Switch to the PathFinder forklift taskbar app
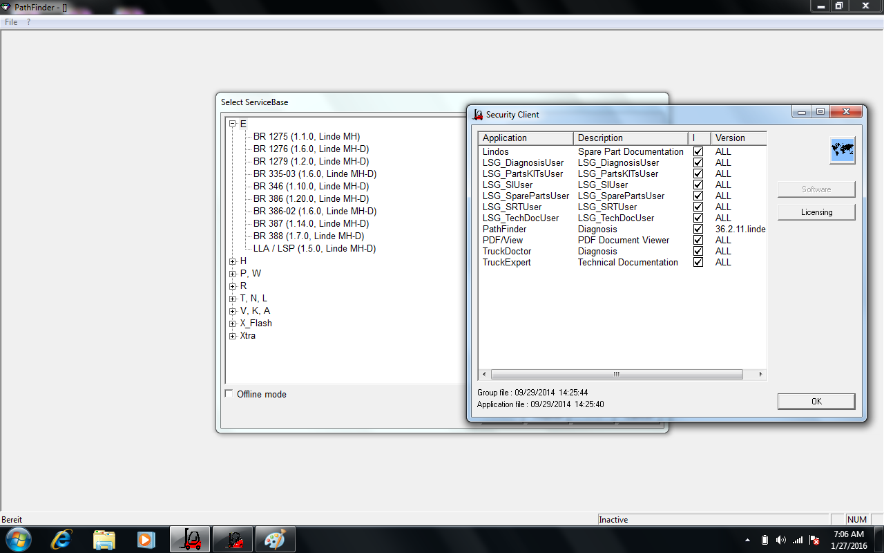Image resolution: width=884 pixels, height=553 pixels. click(x=190, y=539)
